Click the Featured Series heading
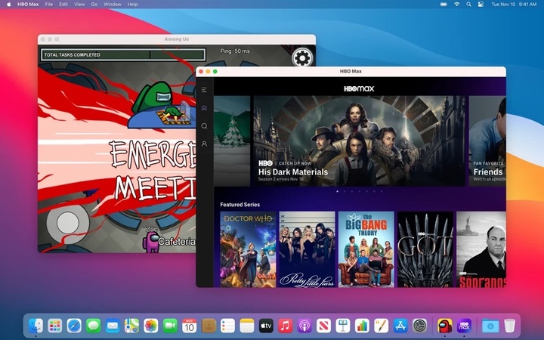 [x=240, y=205]
